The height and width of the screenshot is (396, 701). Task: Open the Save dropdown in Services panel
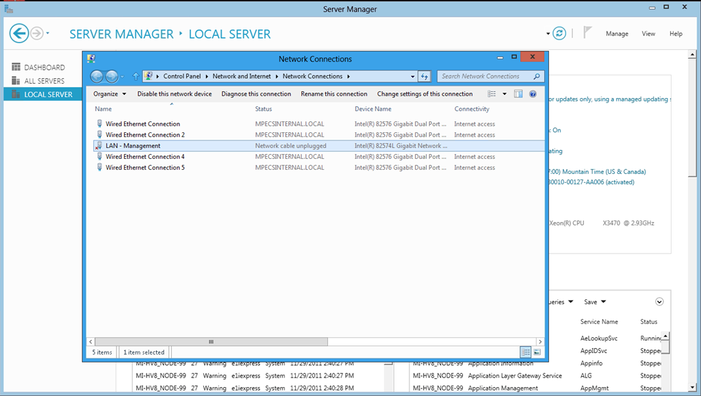pyautogui.click(x=595, y=302)
